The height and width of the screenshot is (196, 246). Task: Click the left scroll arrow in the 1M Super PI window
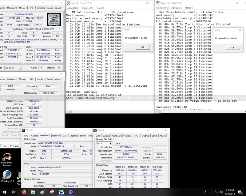[x=67, y=112]
